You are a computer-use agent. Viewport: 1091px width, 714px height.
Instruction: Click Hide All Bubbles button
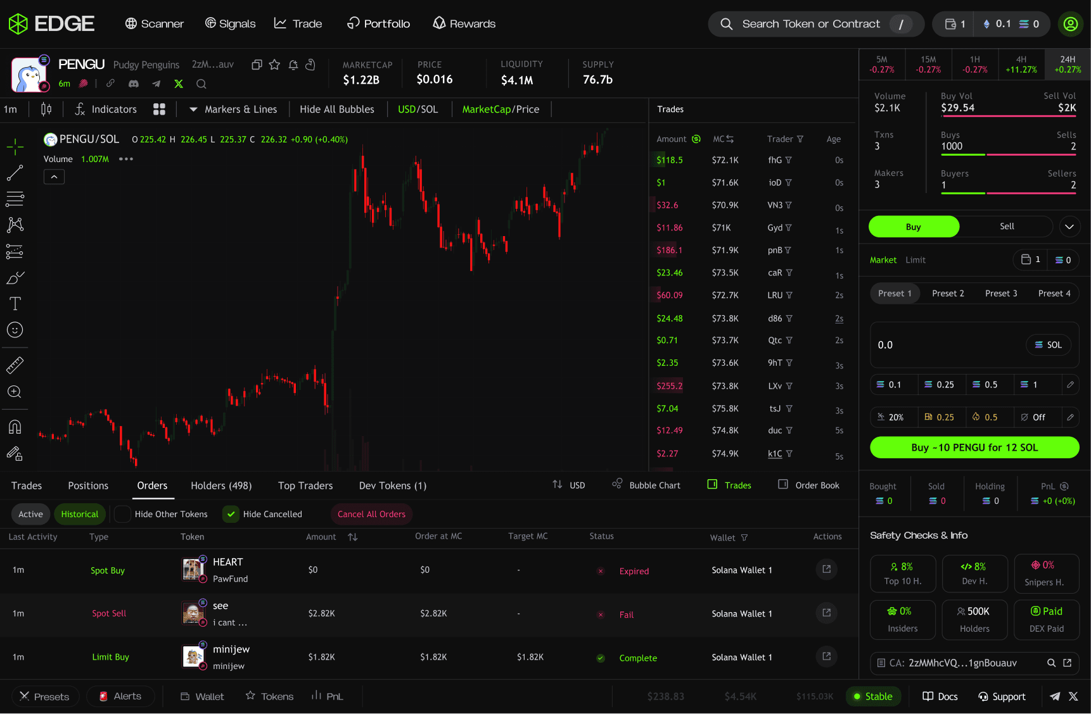pos(336,110)
